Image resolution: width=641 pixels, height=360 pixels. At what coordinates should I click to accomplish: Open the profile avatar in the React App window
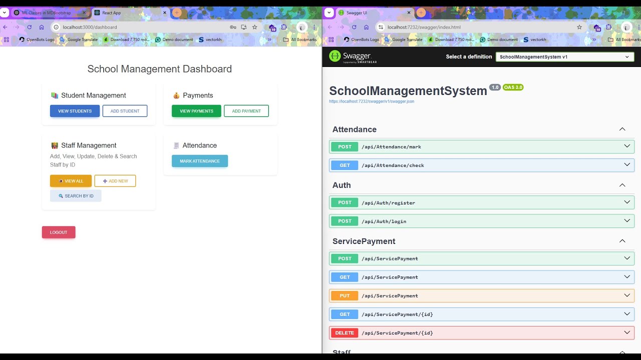click(301, 27)
